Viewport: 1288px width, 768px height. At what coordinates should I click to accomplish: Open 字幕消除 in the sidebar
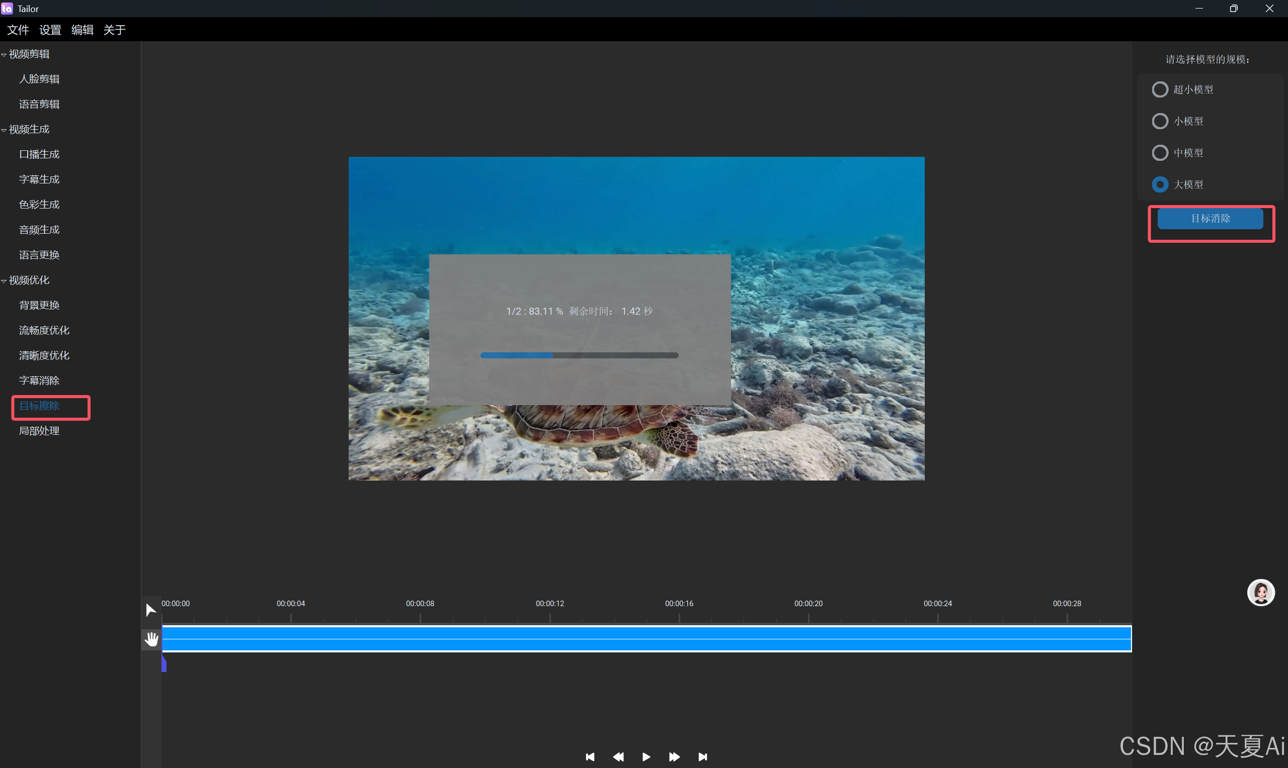(39, 380)
